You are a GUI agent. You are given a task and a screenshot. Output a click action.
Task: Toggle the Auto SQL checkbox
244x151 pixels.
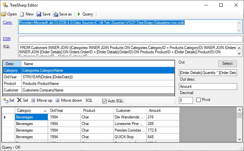(105, 101)
